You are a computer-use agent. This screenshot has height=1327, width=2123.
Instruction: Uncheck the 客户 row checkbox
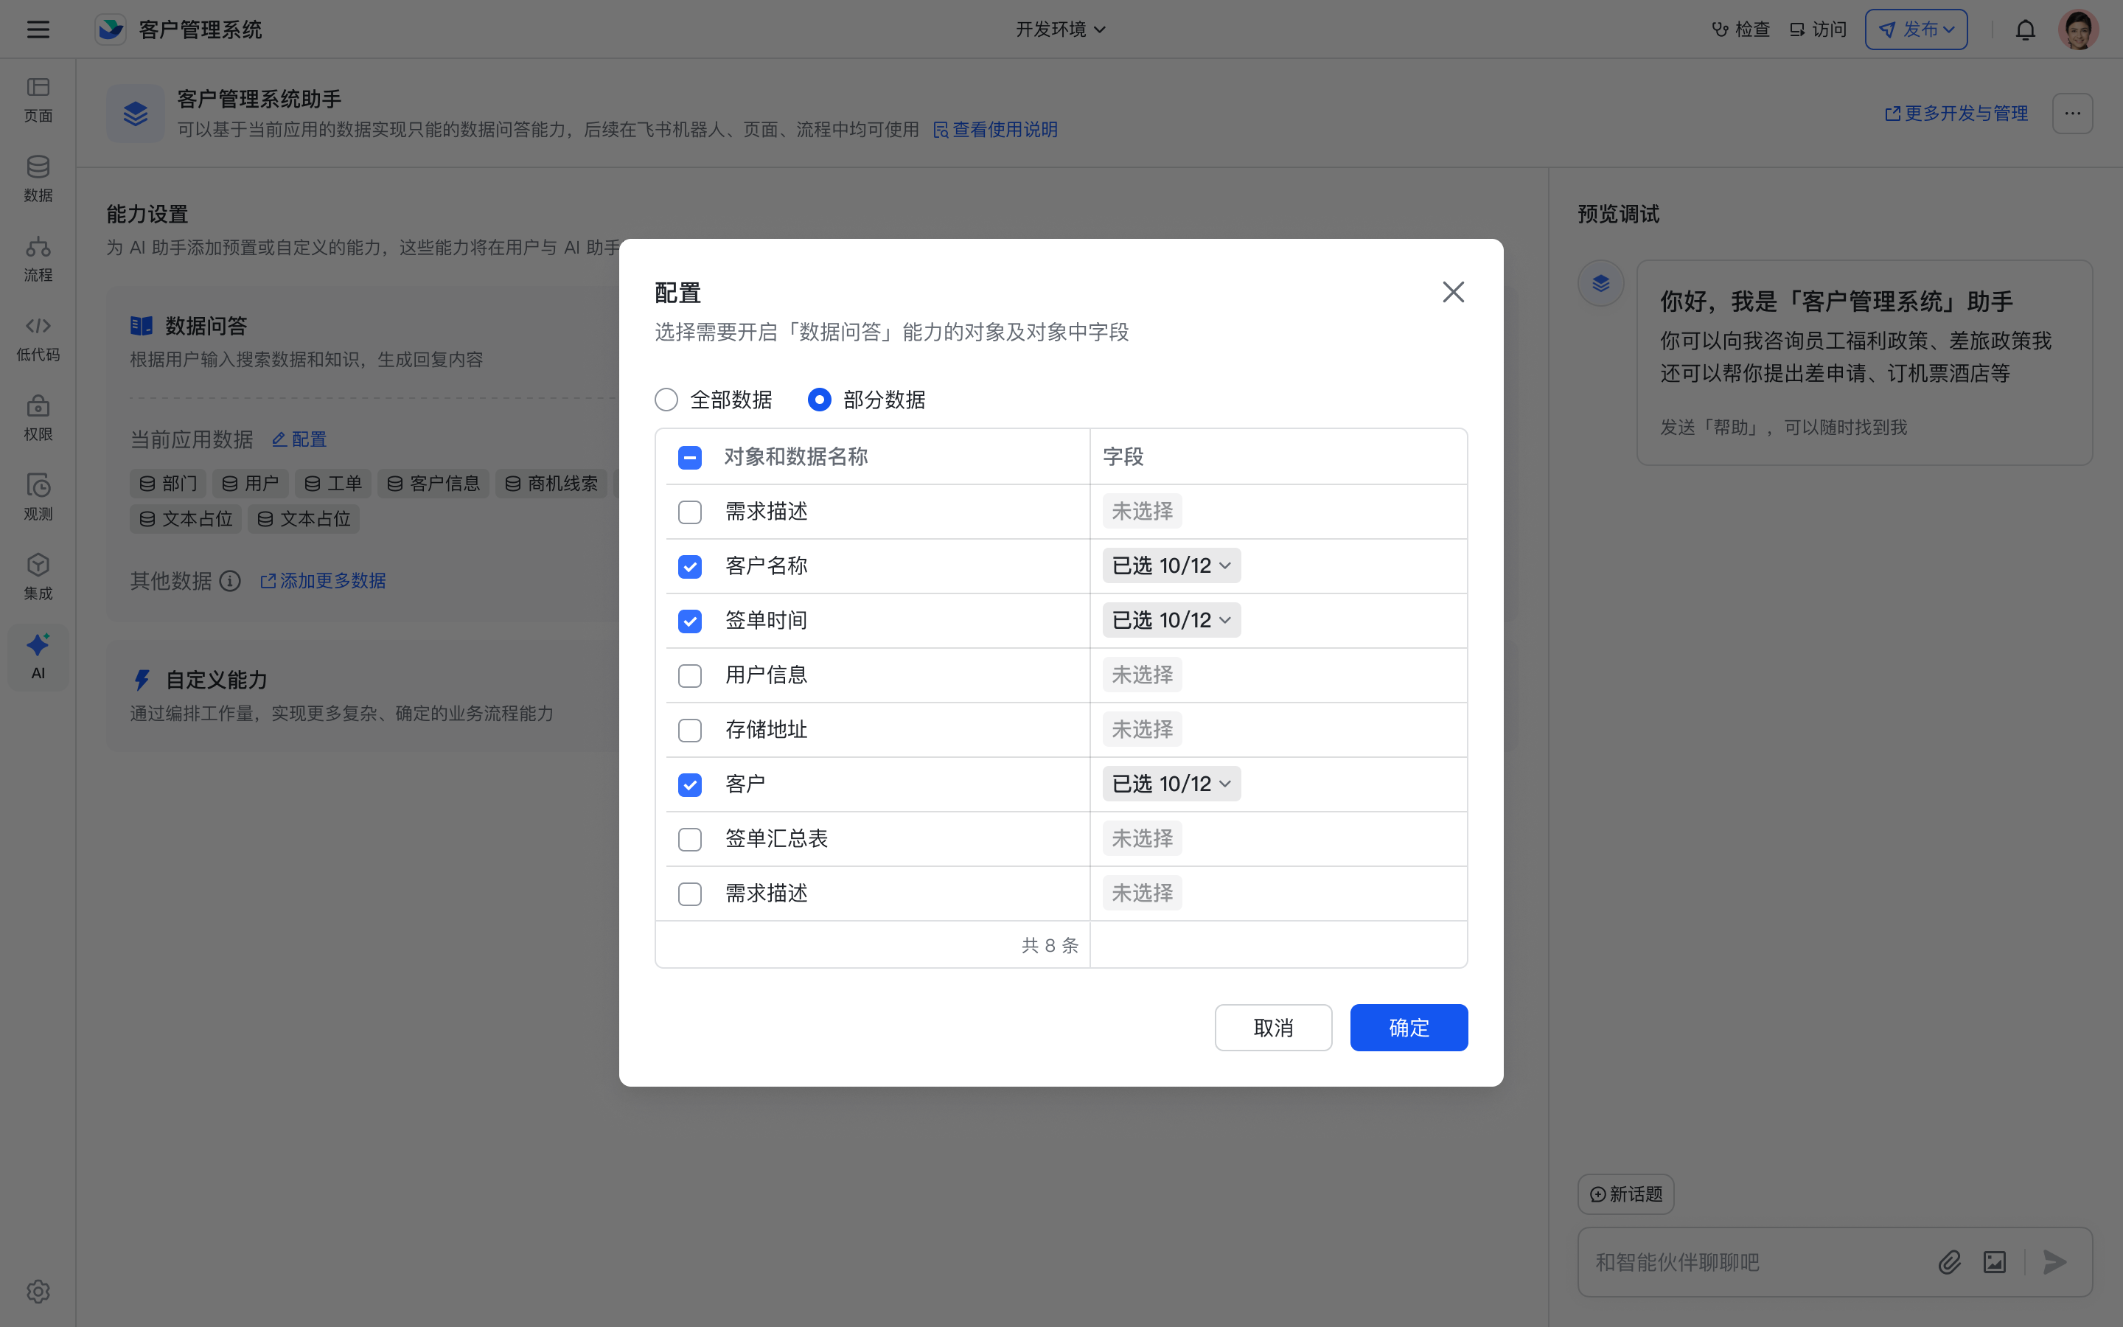[x=689, y=784]
